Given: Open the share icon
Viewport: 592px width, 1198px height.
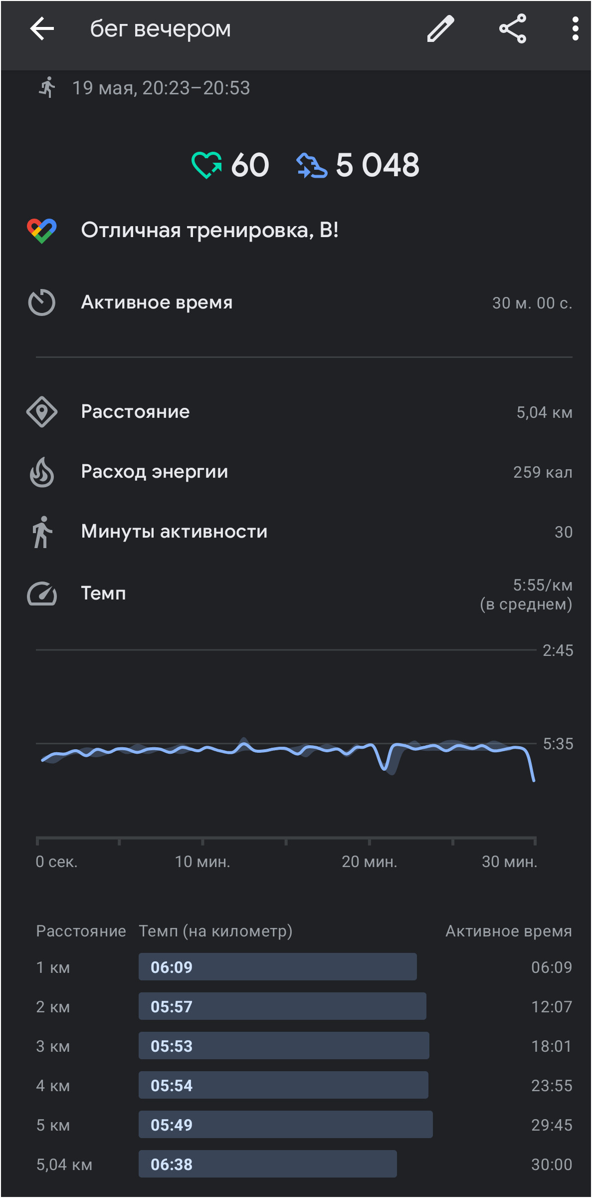Looking at the screenshot, I should pos(513,28).
